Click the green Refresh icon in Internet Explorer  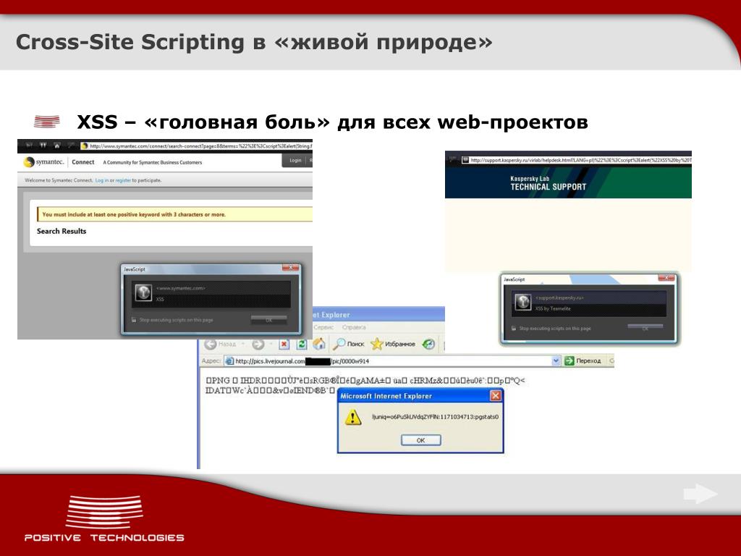(x=302, y=344)
